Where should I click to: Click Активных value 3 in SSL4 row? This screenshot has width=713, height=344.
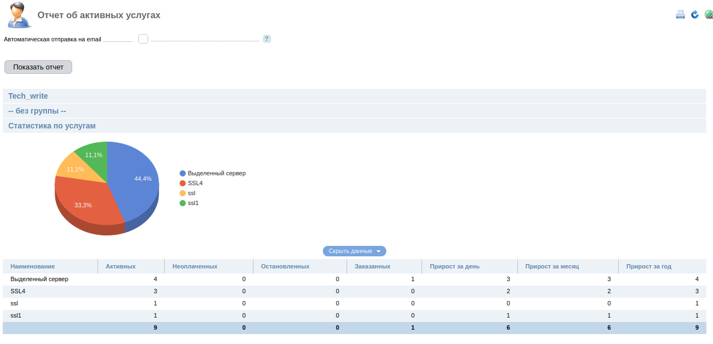click(x=155, y=291)
